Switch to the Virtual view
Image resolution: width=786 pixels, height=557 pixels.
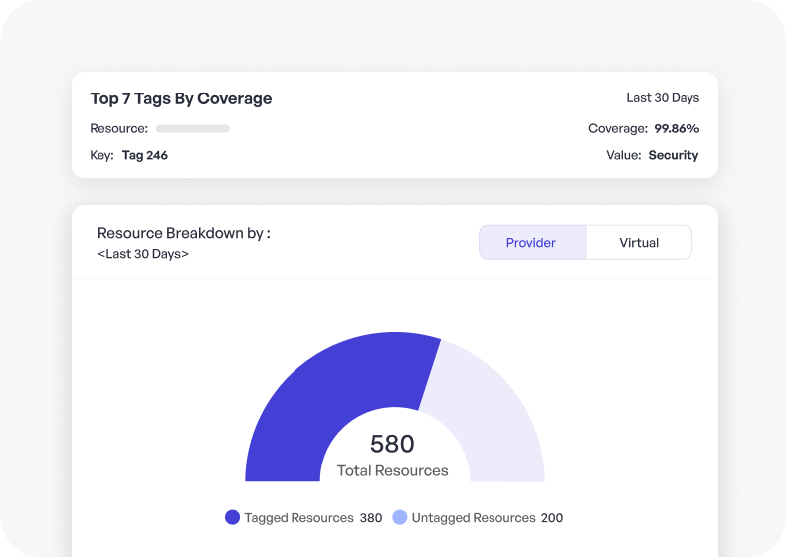click(638, 243)
